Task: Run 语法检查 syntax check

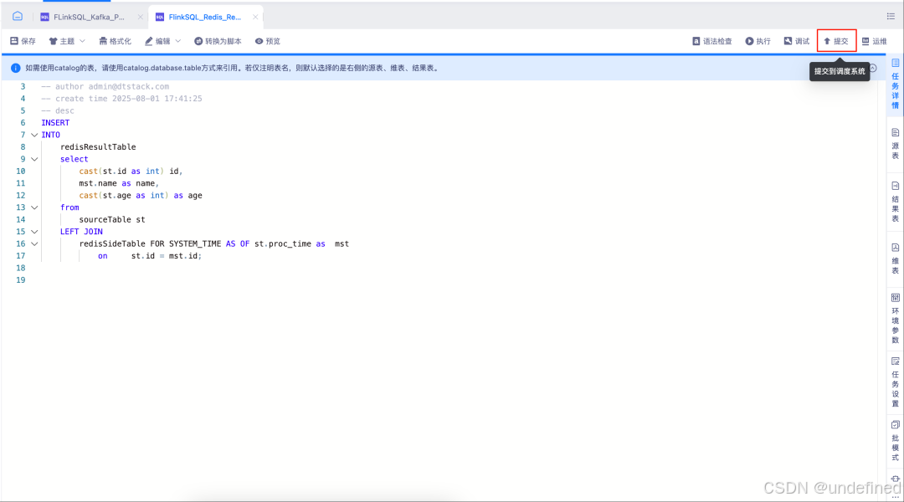Action: [712, 41]
